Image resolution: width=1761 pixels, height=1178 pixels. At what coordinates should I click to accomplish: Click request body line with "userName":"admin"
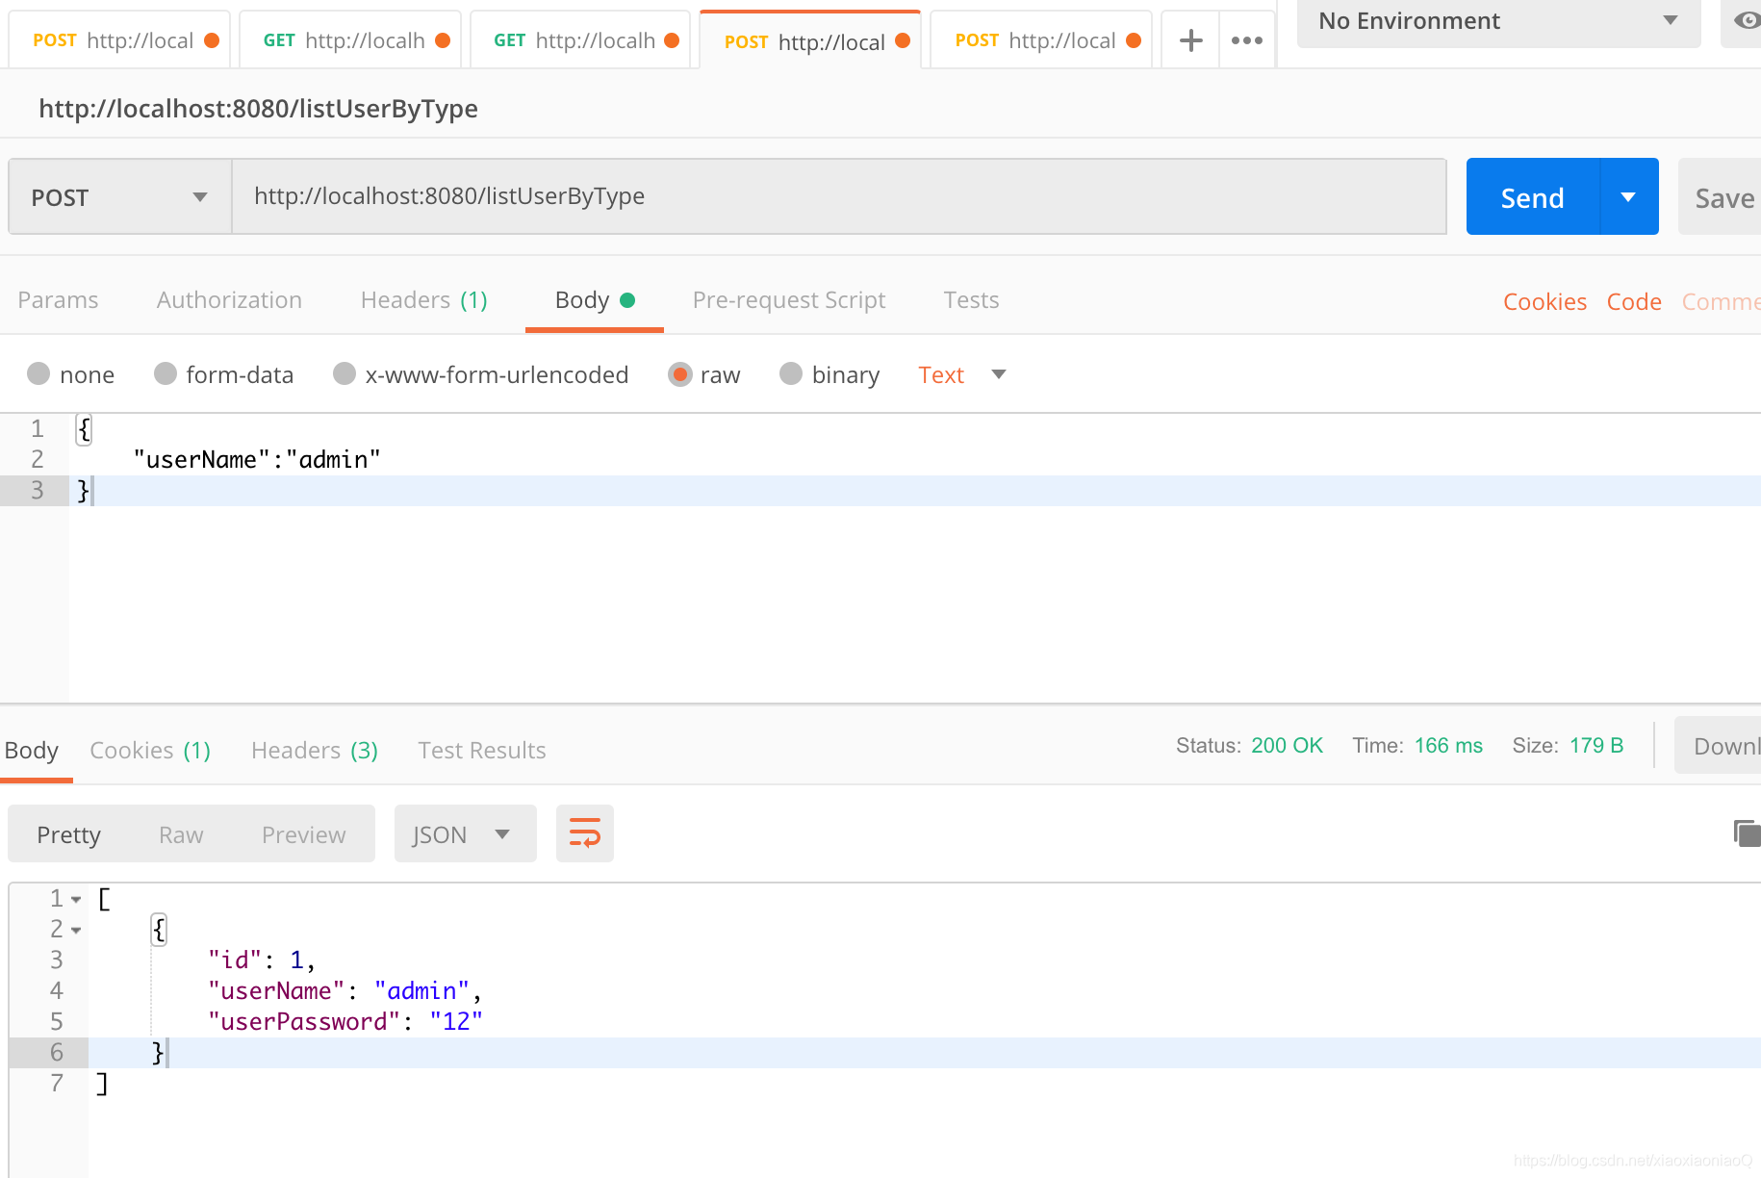click(257, 460)
